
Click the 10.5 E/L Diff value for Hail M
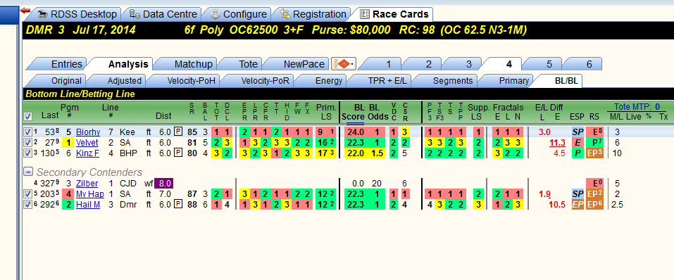pos(556,205)
